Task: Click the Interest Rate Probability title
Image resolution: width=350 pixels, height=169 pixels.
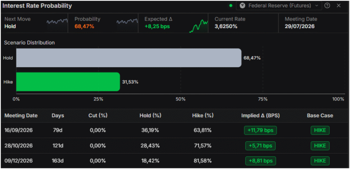Action: (37, 6)
